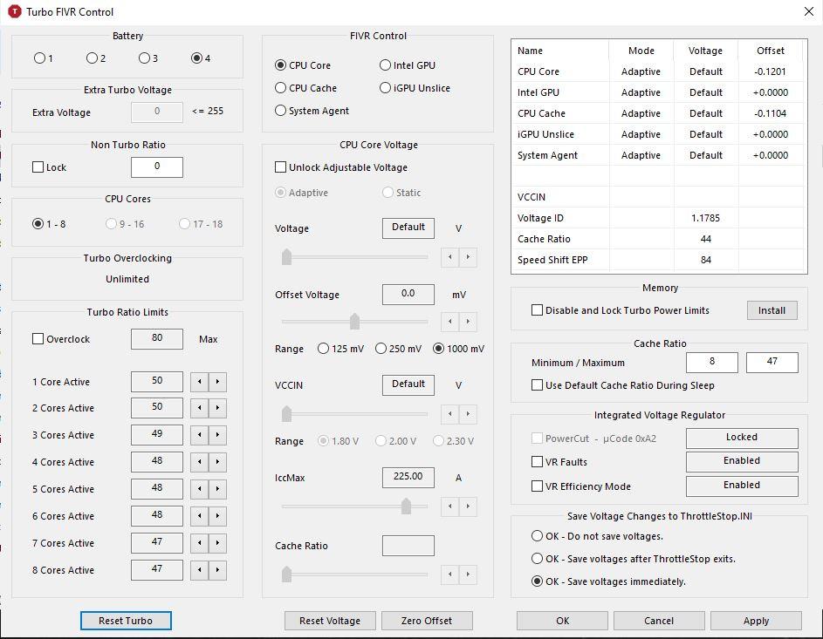Select Do not save voltages option

pyautogui.click(x=538, y=536)
